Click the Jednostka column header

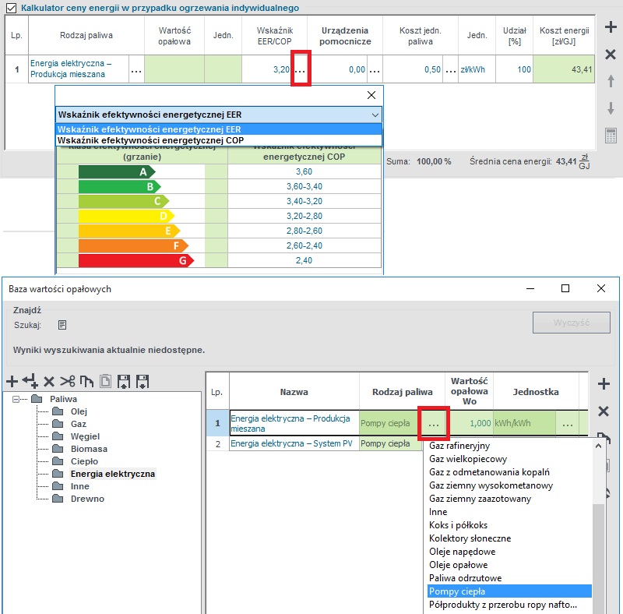(536, 392)
